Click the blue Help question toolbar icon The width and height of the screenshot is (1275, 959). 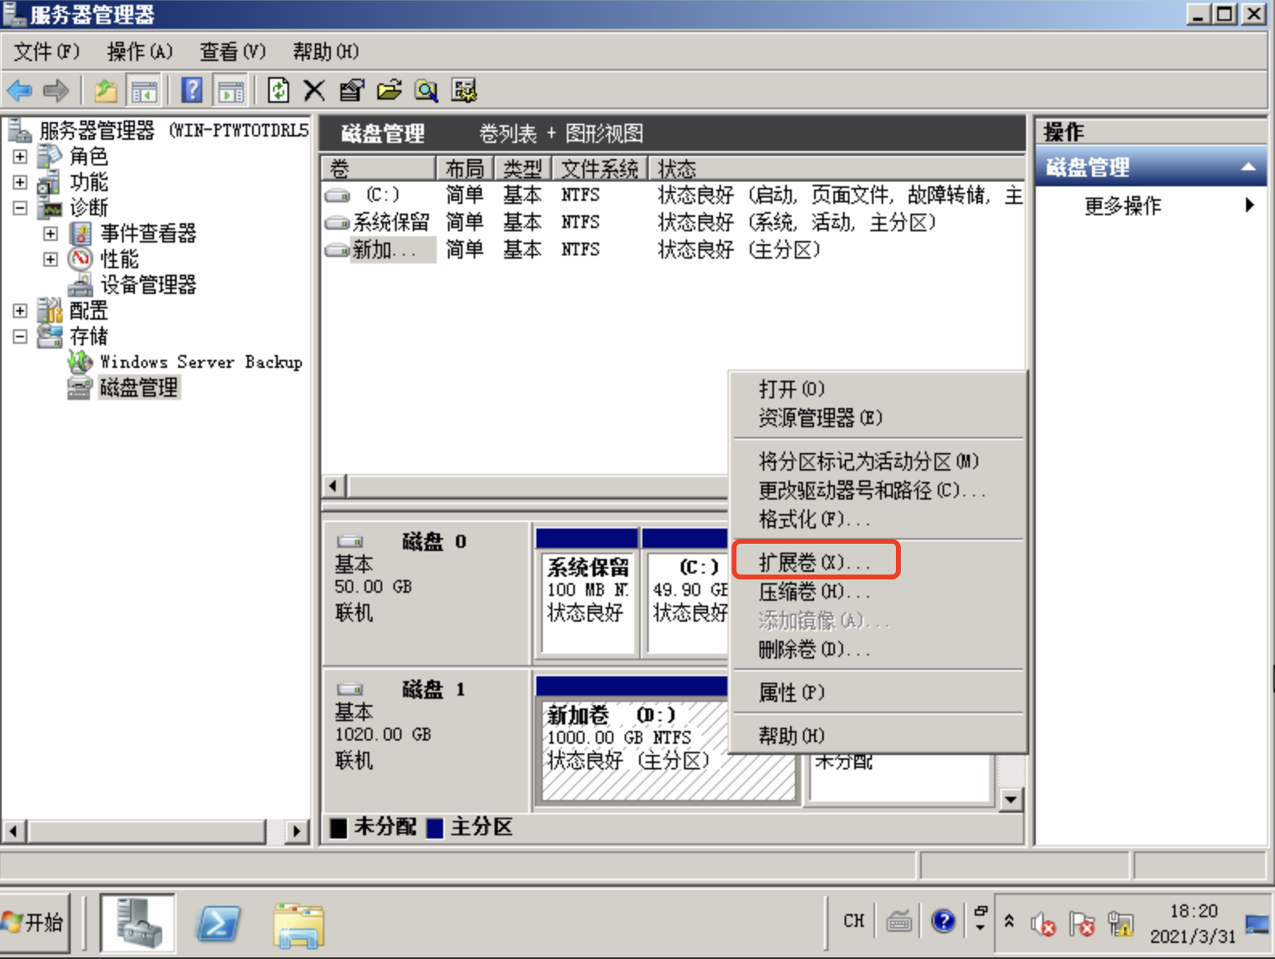point(192,90)
